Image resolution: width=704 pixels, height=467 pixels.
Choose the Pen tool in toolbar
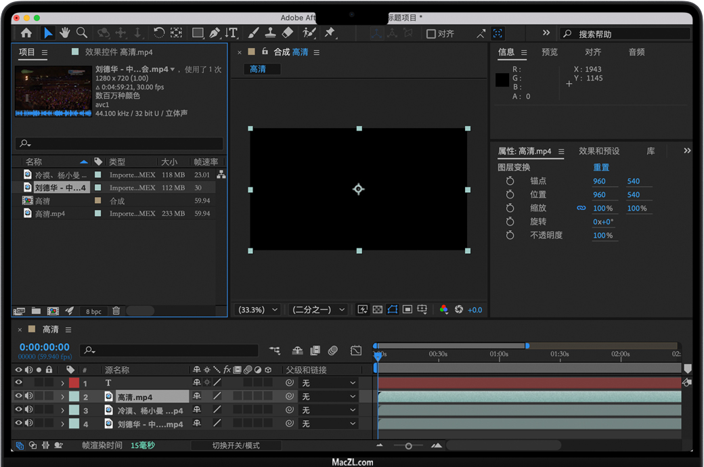[x=215, y=32]
